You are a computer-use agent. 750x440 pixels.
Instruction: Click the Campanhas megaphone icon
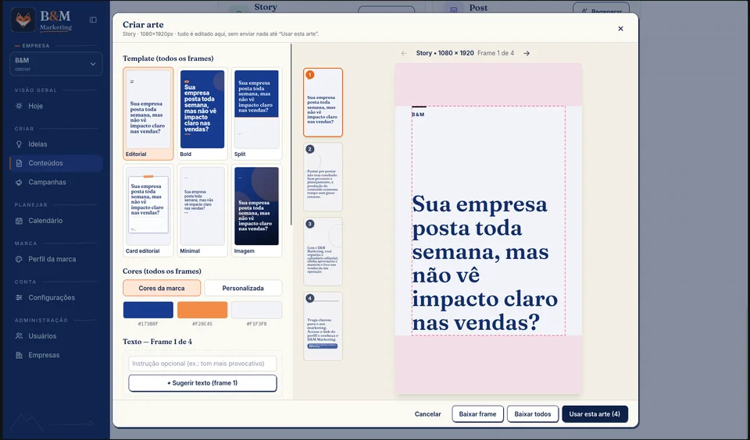19,183
